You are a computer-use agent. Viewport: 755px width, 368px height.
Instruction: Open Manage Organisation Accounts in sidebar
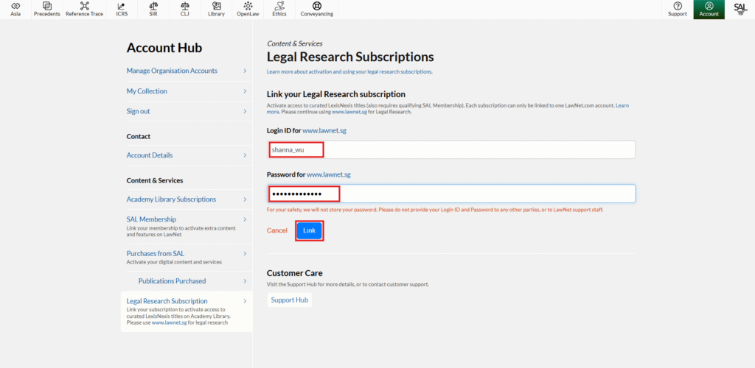[x=172, y=71]
